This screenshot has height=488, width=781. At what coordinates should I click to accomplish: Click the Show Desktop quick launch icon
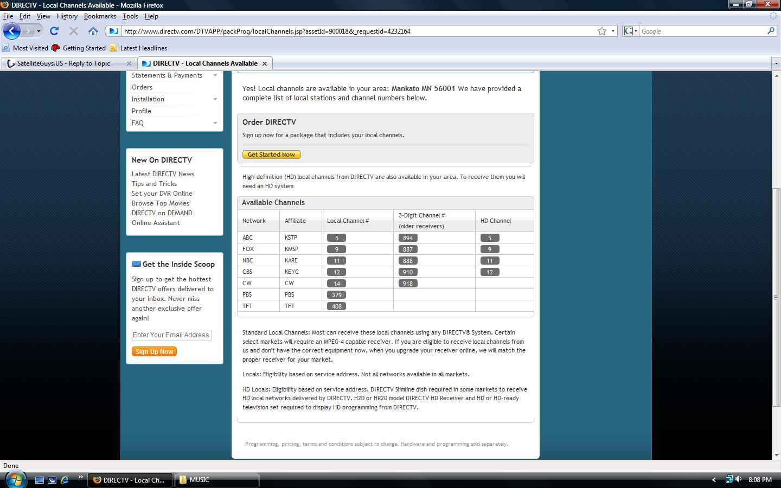(x=40, y=480)
